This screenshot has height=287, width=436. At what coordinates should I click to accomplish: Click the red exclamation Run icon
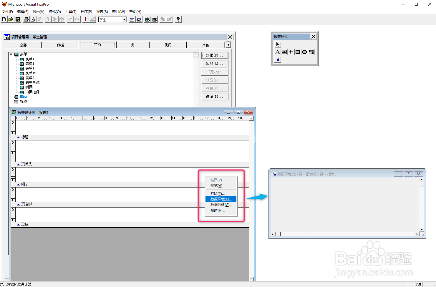pyautogui.click(x=86, y=19)
